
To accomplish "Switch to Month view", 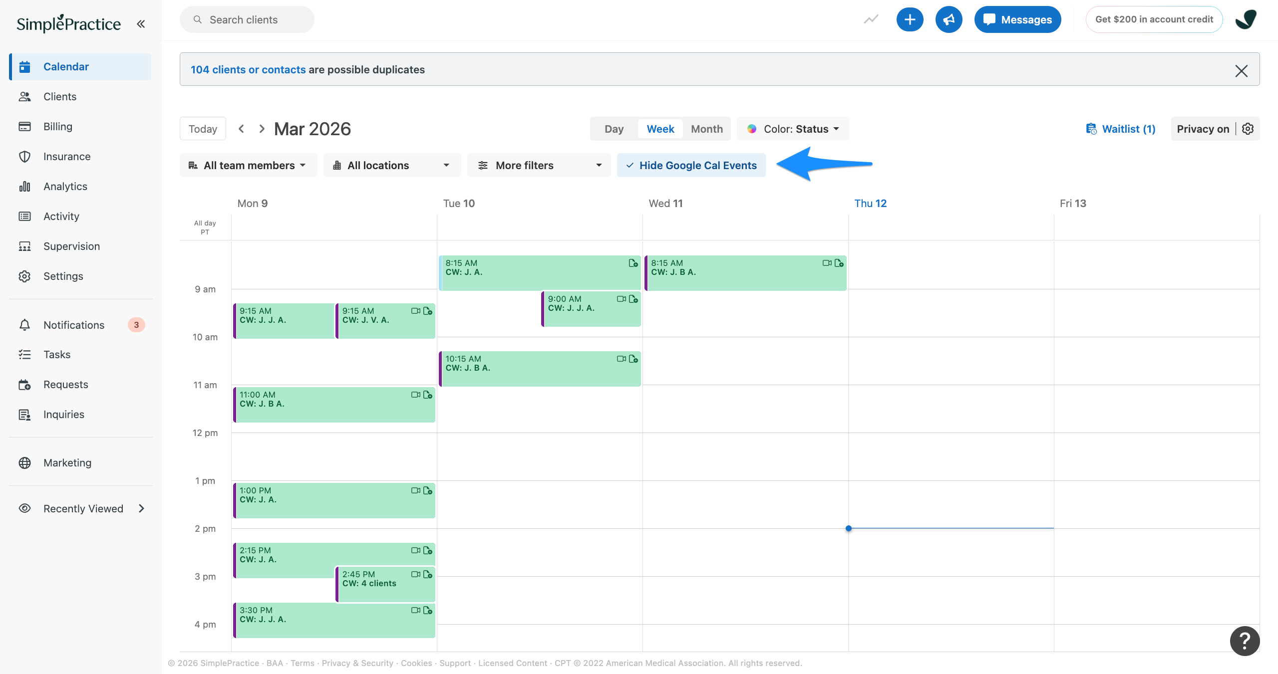I will [x=706, y=129].
